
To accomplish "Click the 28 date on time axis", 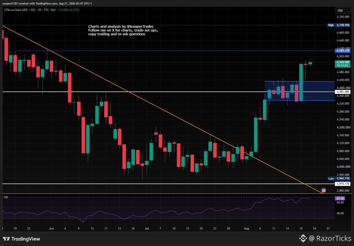I will point(228,229).
